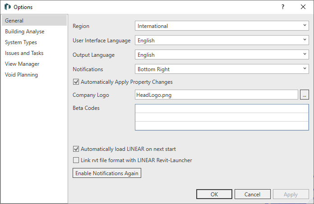Click the Notifications label
Viewport: 314px width, 204px height.
point(88,69)
